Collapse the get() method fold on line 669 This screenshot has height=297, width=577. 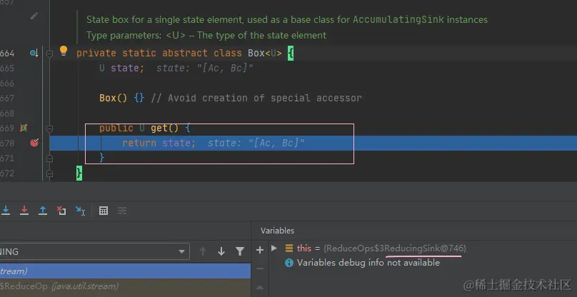(49, 129)
